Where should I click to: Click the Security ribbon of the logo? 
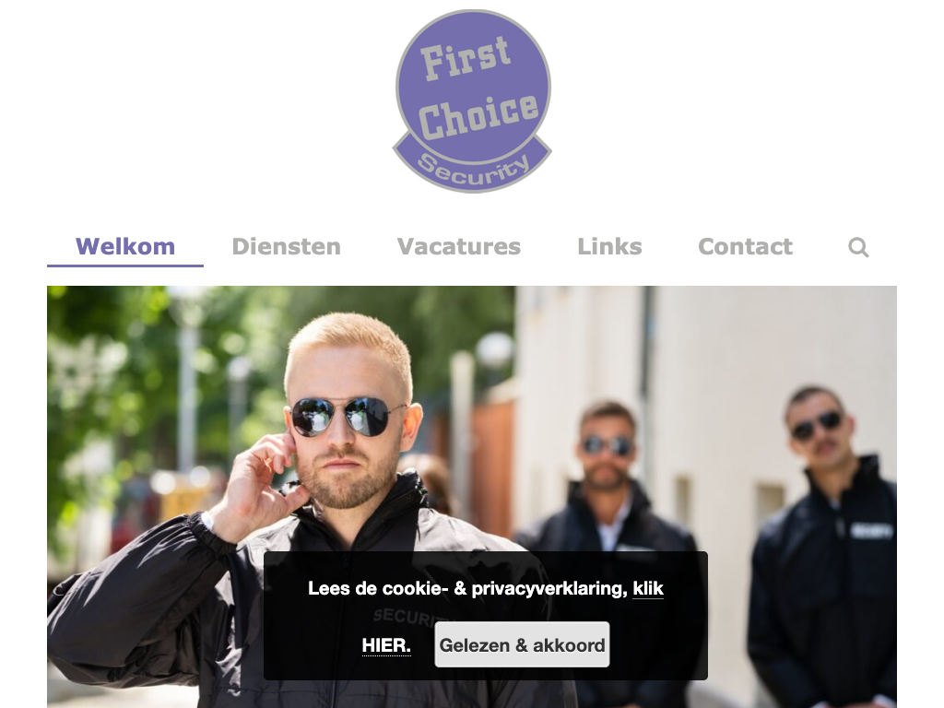[473, 168]
